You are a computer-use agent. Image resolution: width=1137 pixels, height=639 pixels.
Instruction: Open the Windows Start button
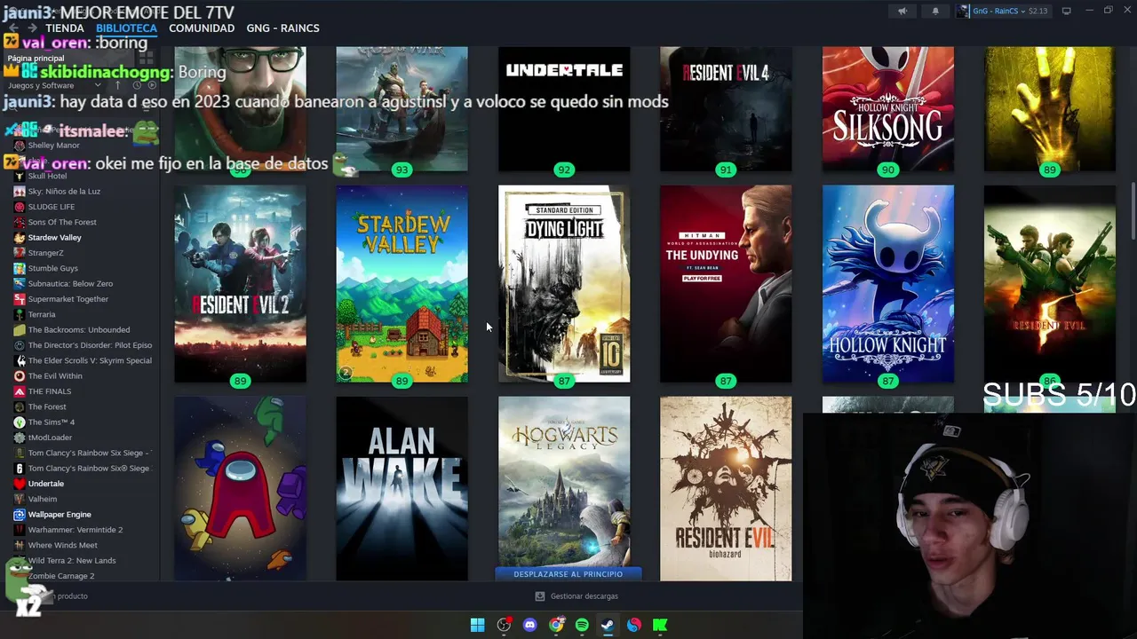477,625
